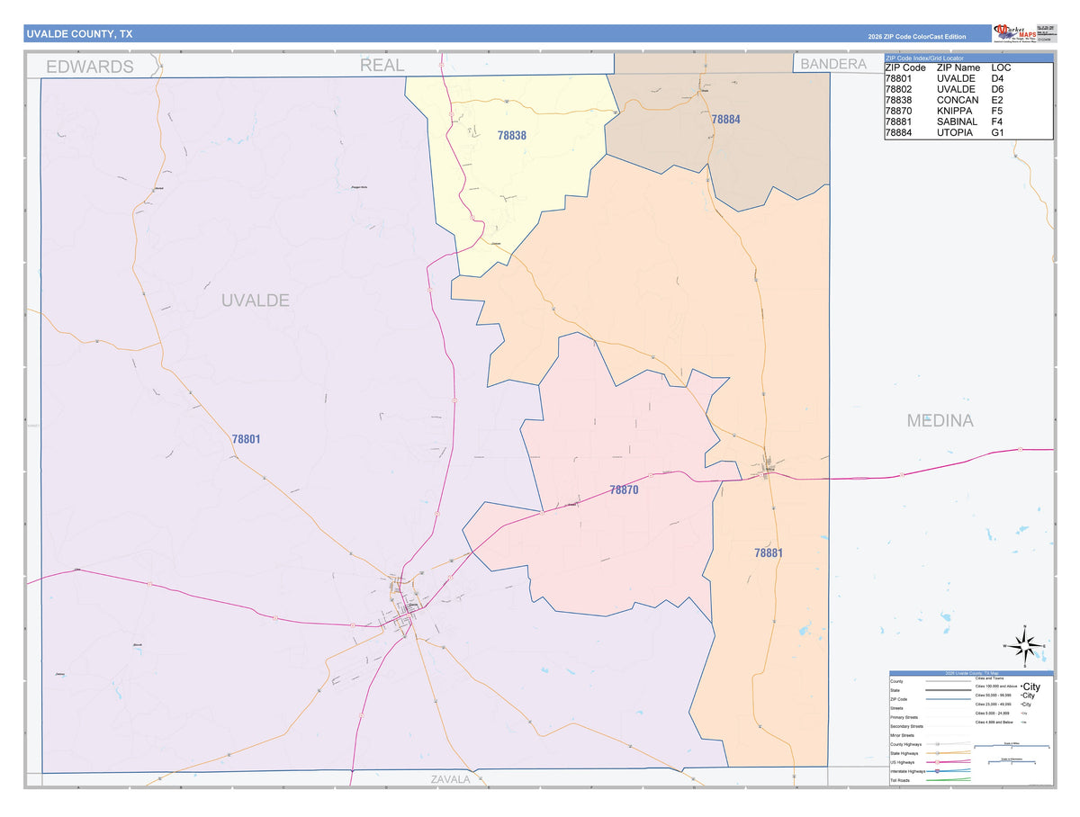Click the State dark gray line sample in legend
Image resolution: width=1080 pixels, height=817 pixels.
click(x=949, y=690)
